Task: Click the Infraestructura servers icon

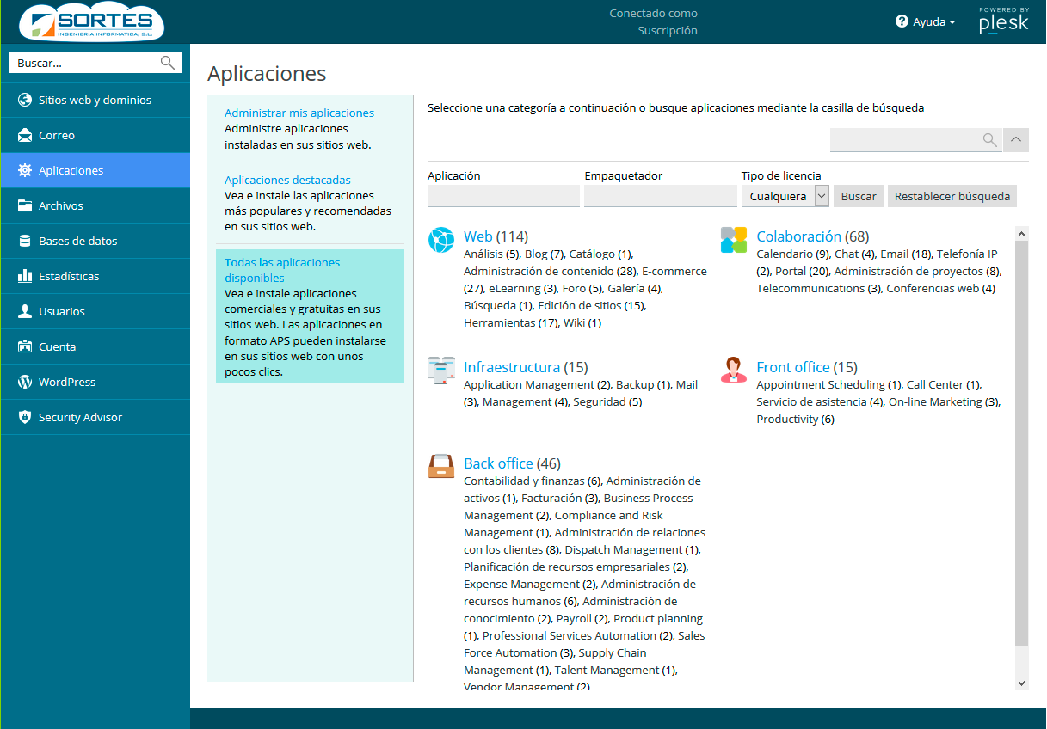Action: click(x=441, y=371)
